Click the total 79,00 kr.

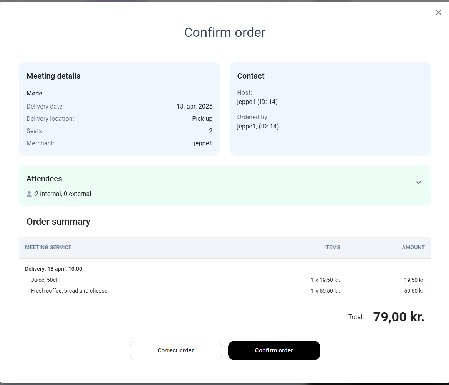click(x=399, y=317)
